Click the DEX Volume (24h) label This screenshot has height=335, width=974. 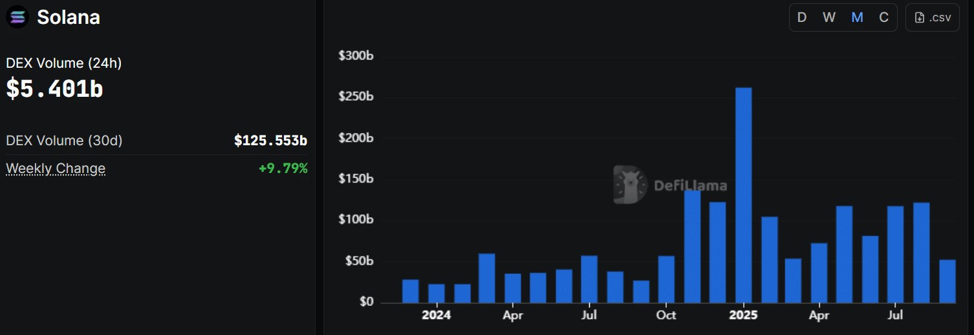point(64,63)
